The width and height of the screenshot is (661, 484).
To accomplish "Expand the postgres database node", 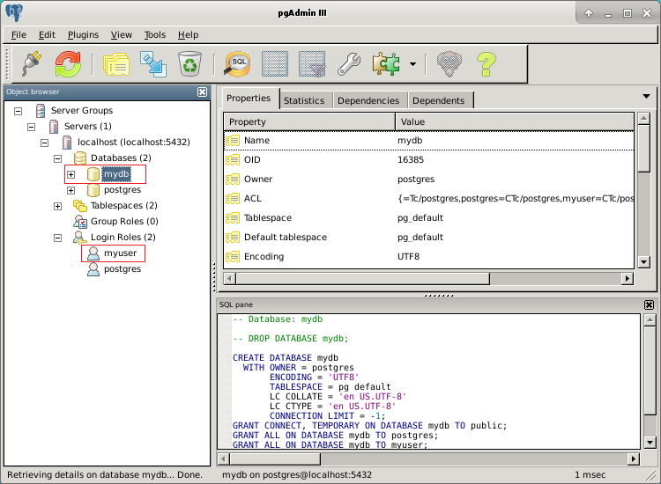I will (x=71, y=190).
